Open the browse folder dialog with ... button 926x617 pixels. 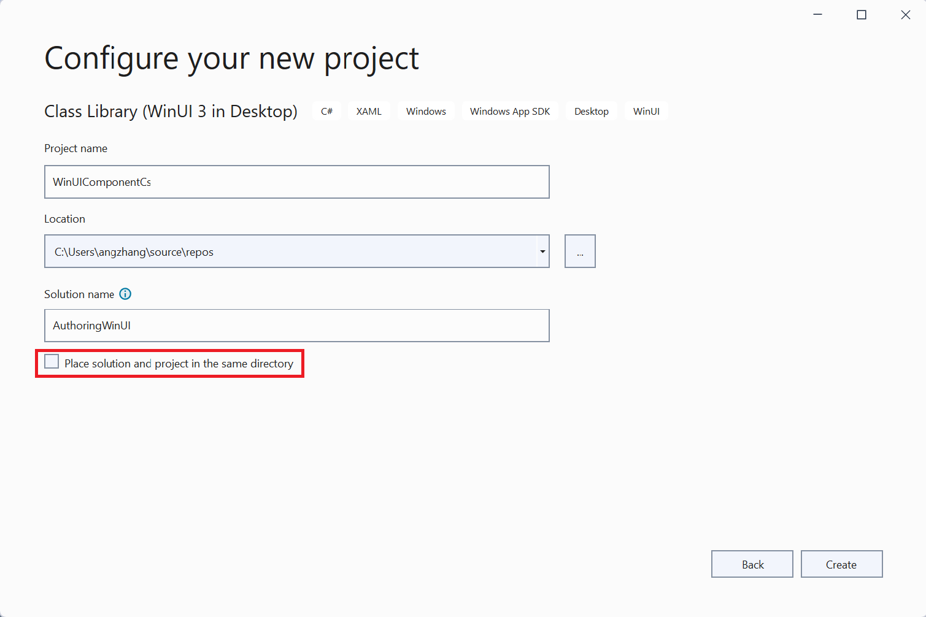coord(579,251)
